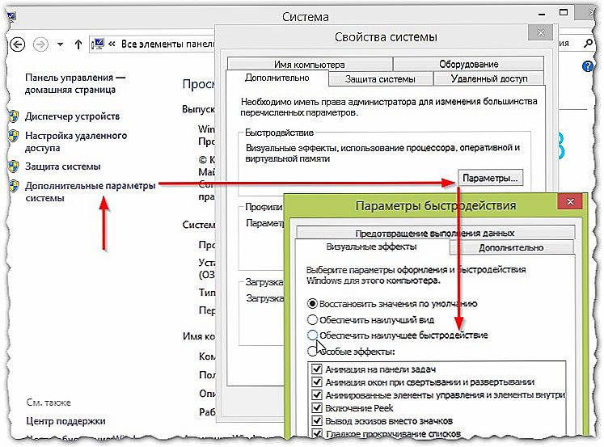604x447 pixels.
Task: Switch to Имя компьютера tab
Action: 310,64
